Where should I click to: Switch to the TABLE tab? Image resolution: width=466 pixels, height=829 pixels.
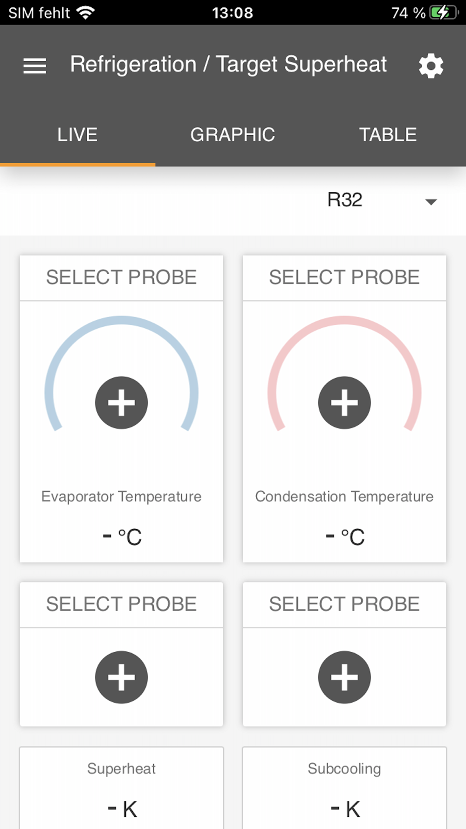coord(388,135)
